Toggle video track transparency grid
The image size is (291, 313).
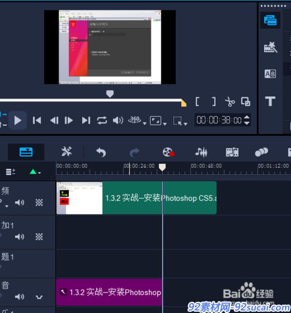(39, 202)
